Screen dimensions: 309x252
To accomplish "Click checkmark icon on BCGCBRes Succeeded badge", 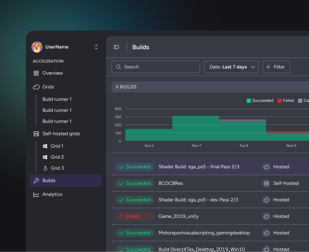I will (121, 183).
